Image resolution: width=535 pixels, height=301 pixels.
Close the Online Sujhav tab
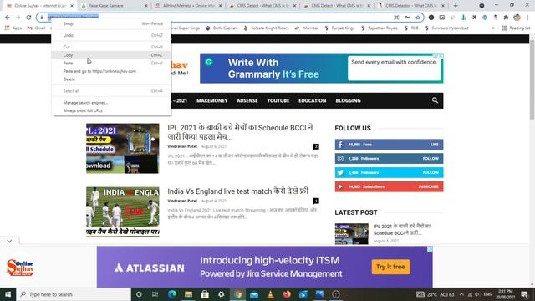point(72,6)
